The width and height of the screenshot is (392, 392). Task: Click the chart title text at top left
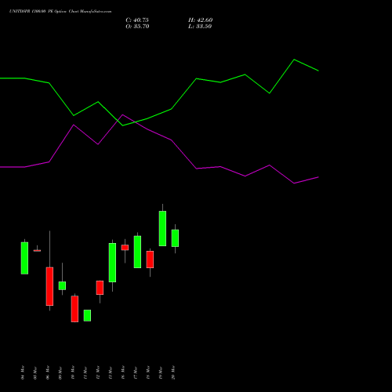click(x=60, y=11)
